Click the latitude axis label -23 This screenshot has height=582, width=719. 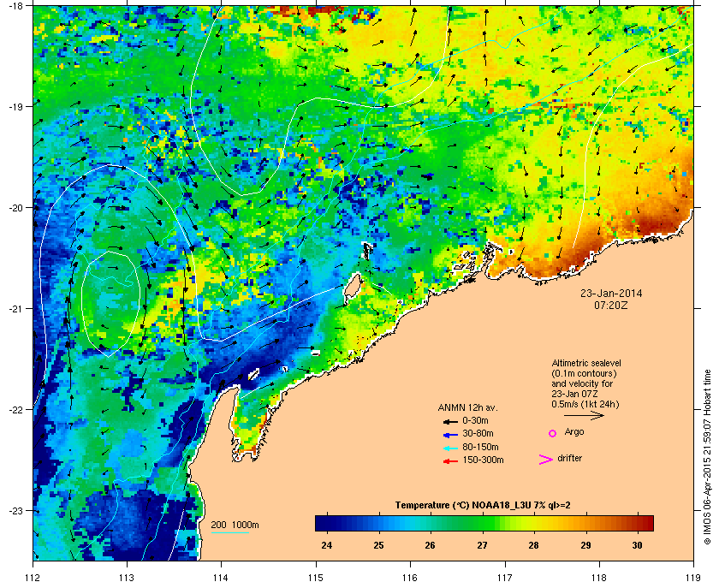(x=16, y=510)
